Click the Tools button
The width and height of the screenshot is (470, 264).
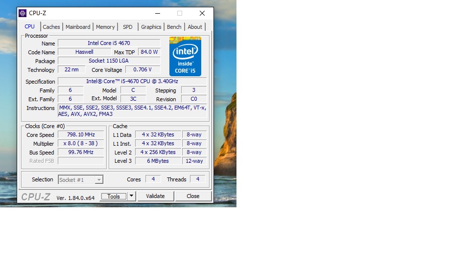pos(114,197)
